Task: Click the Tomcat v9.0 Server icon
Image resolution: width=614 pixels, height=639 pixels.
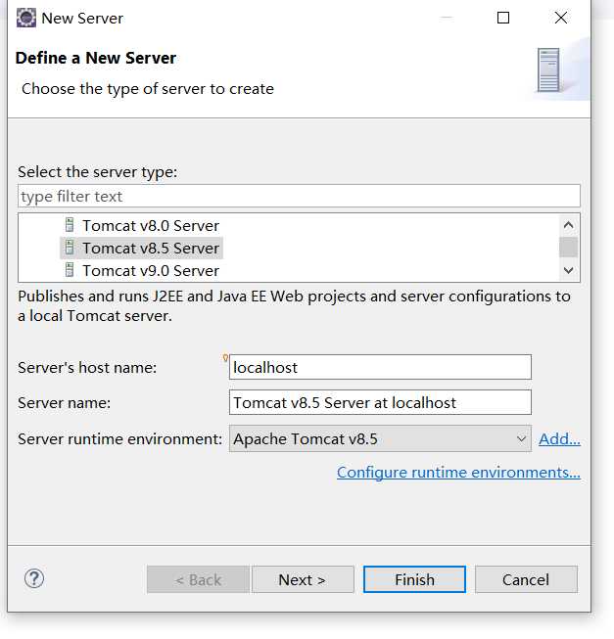Action: click(x=70, y=270)
